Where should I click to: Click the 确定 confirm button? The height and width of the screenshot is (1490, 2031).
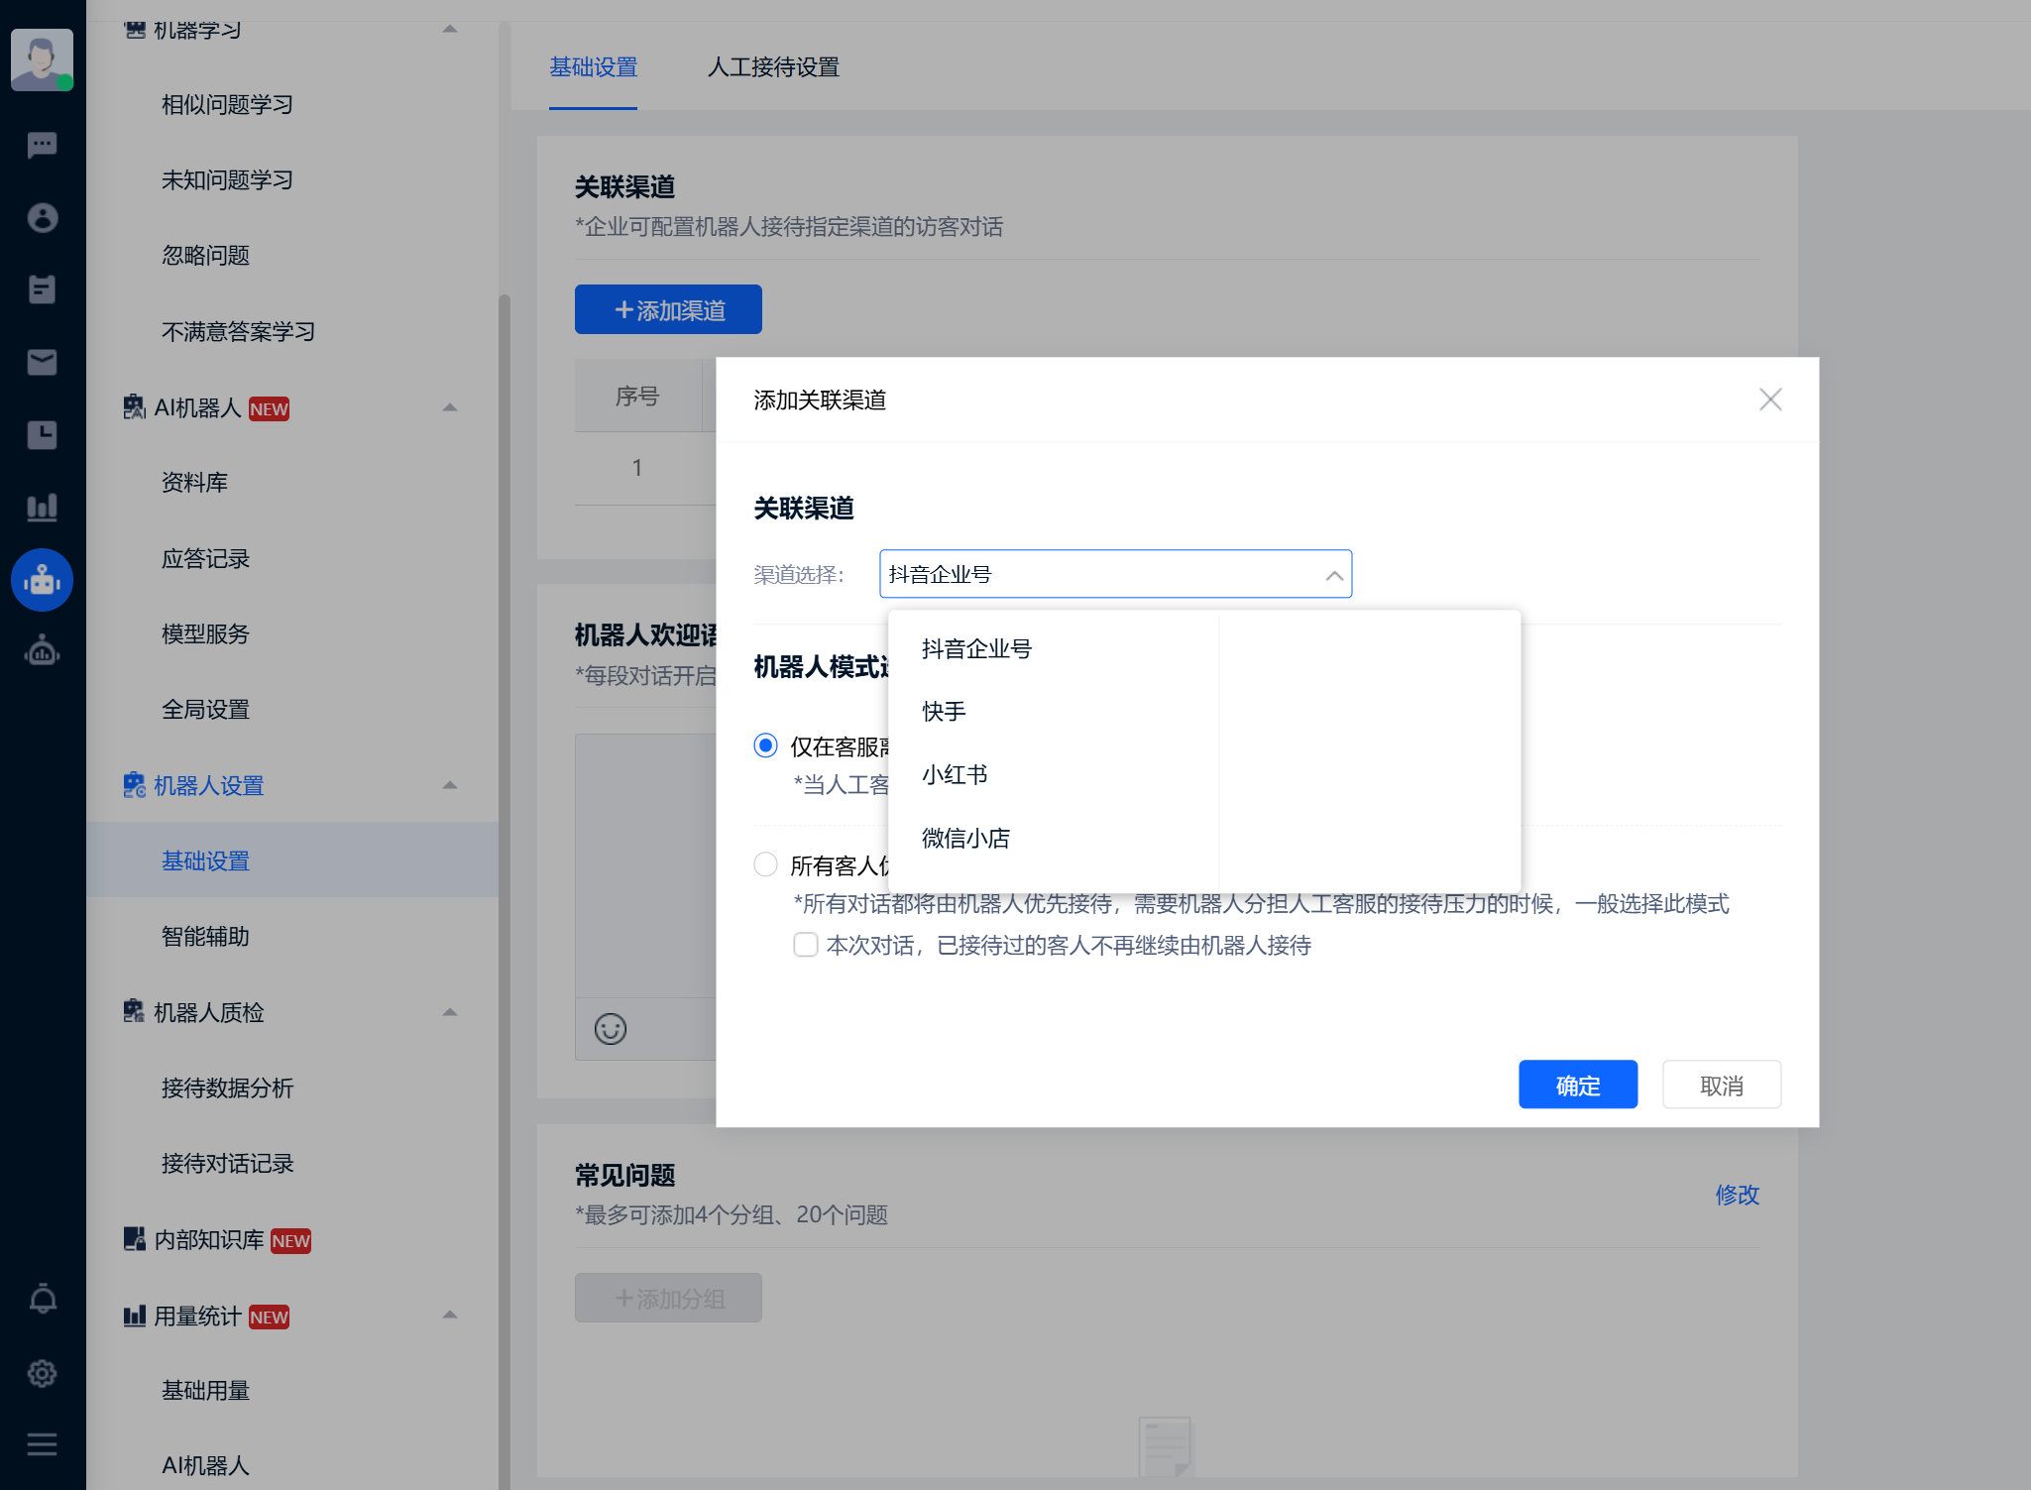click(x=1577, y=1086)
